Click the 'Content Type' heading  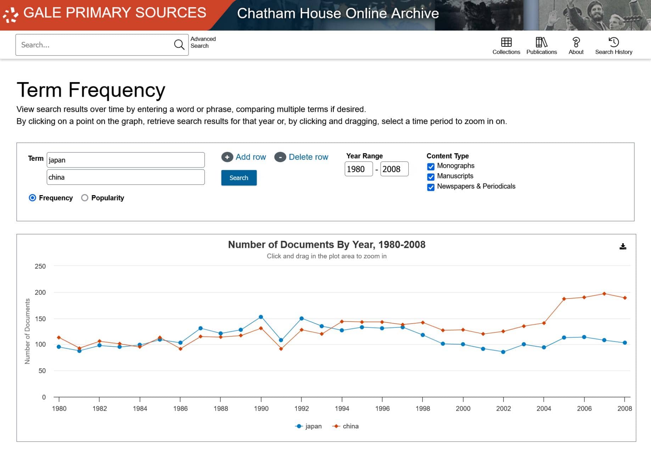pos(448,156)
